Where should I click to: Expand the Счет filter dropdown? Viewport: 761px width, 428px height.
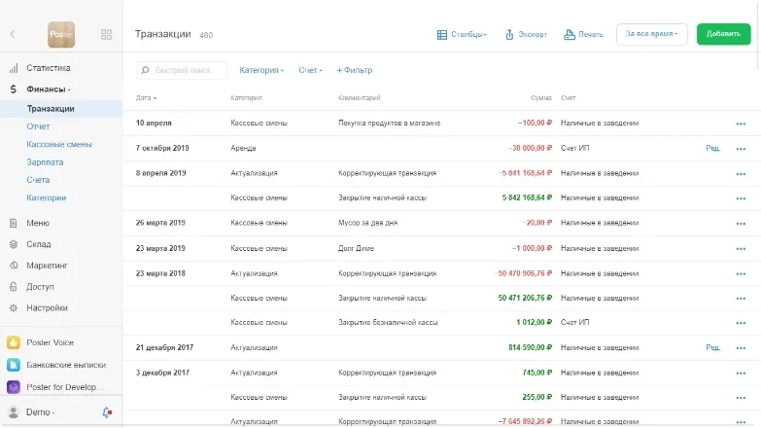coord(310,70)
